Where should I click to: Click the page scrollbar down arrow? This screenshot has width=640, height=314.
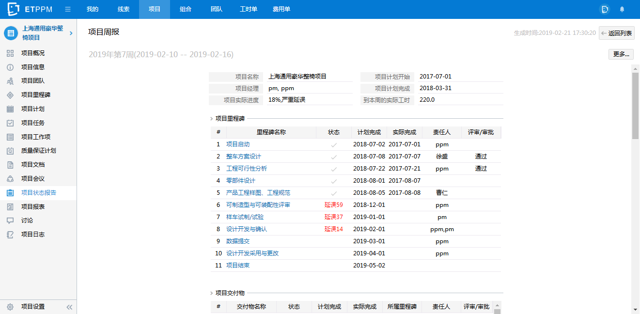pos(635,310)
